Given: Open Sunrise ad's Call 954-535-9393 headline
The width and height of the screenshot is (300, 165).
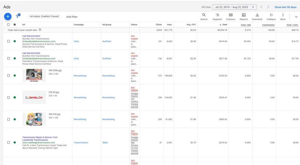Looking at the screenshot, I should tap(31, 36).
